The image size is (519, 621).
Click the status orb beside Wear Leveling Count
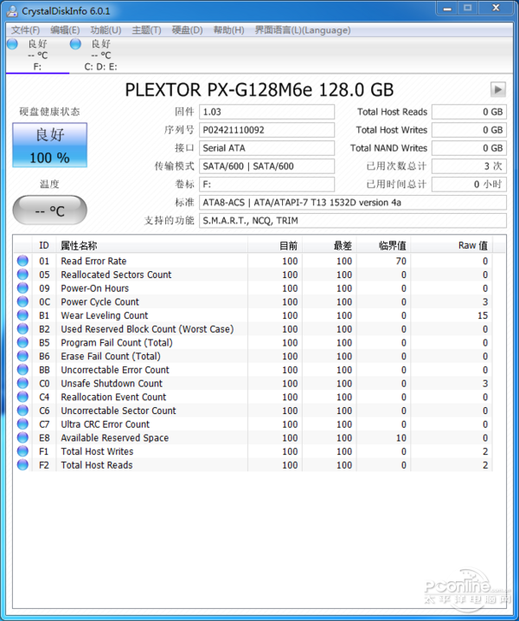point(22,315)
